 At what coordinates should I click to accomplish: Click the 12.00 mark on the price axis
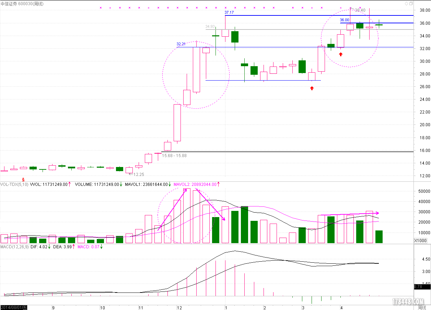pos(424,176)
